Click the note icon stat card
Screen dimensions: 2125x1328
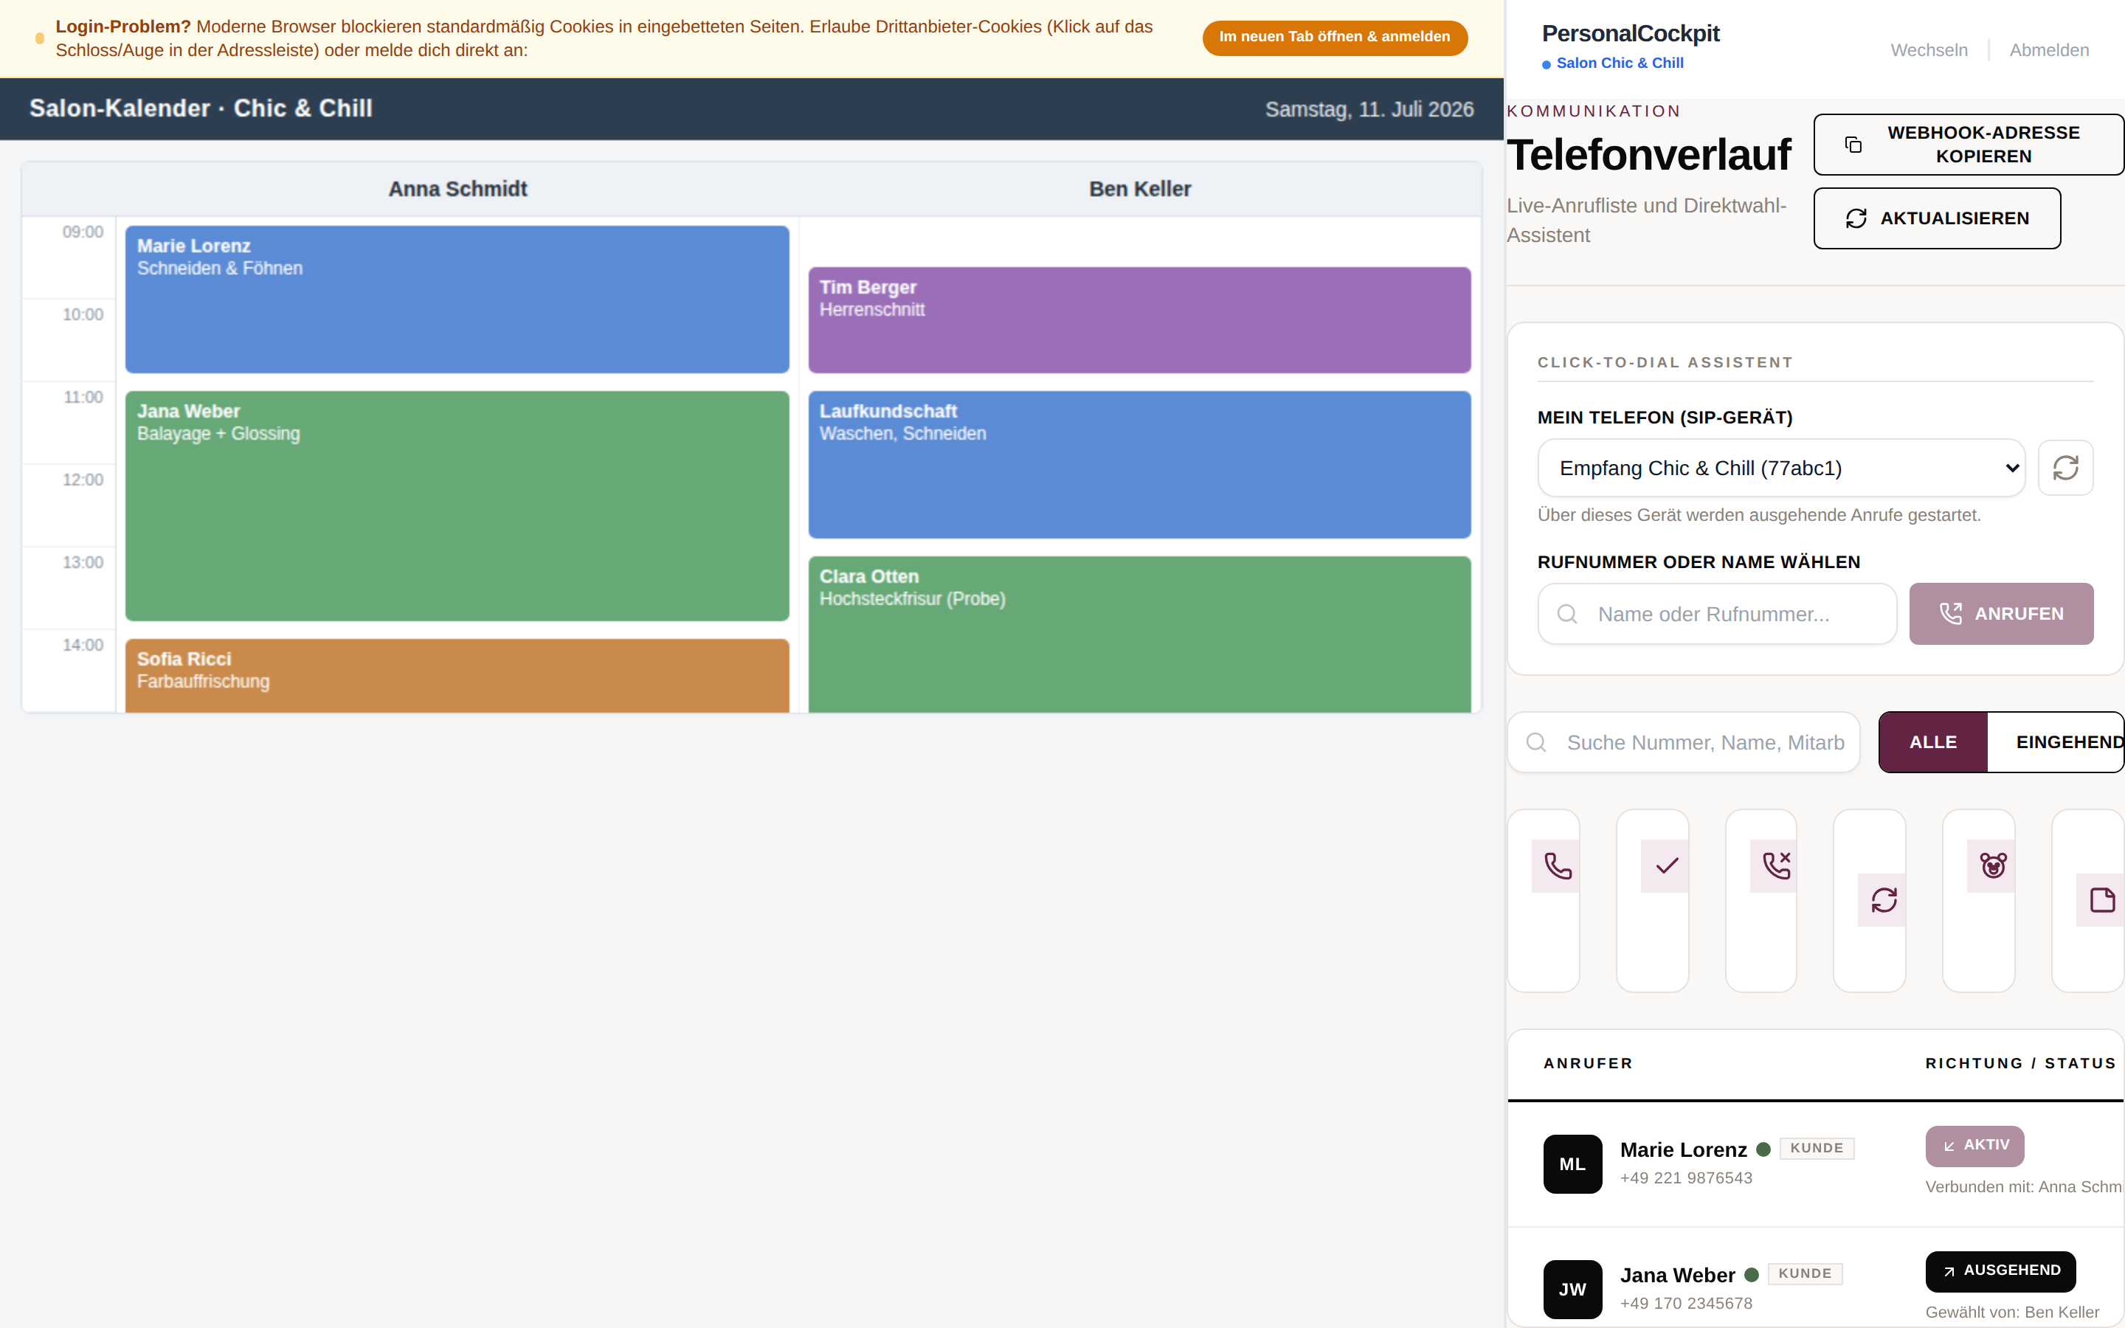point(2087,900)
